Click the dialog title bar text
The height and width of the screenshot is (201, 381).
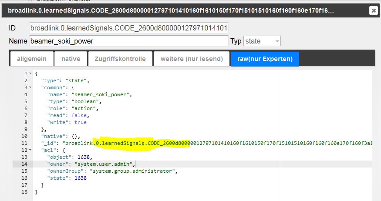[x=171, y=11]
